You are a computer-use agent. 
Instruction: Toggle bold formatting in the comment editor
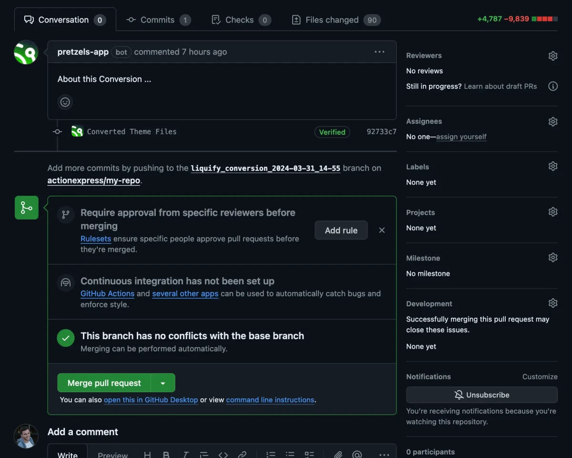click(x=166, y=454)
